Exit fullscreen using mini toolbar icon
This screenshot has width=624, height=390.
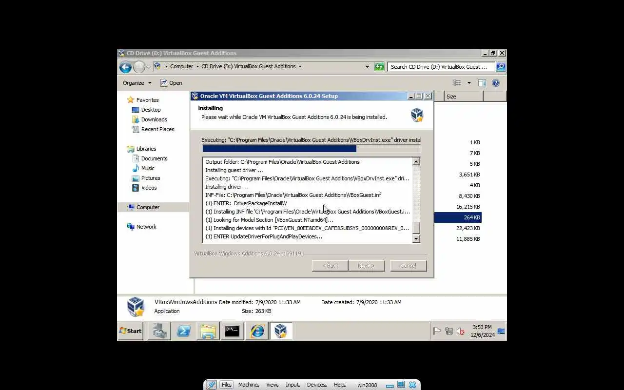(x=401, y=385)
